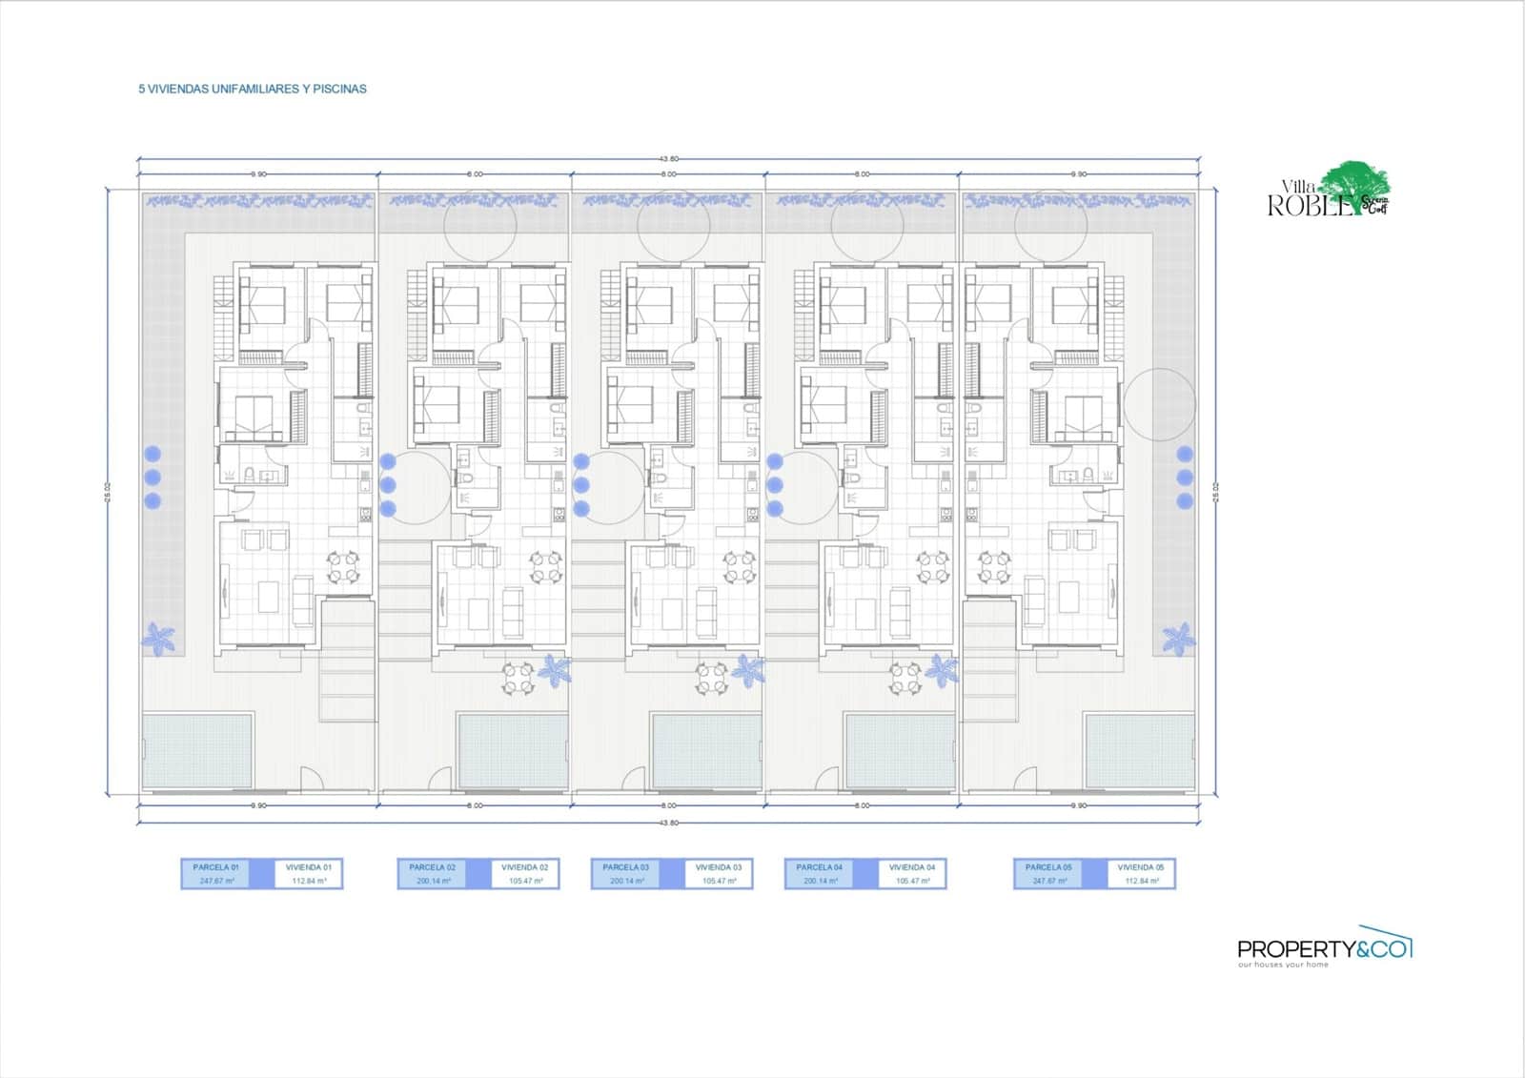Click the VIVIENDA 05 label box
1525x1078 pixels.
[x=1141, y=874]
